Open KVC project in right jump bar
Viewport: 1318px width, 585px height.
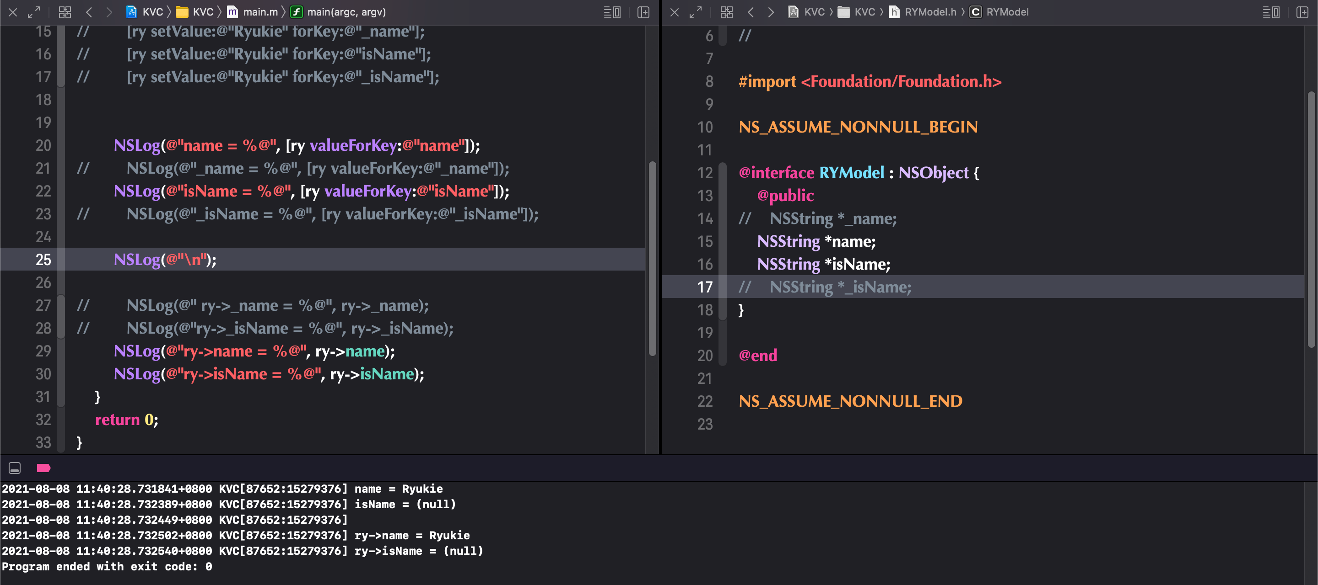[806, 12]
